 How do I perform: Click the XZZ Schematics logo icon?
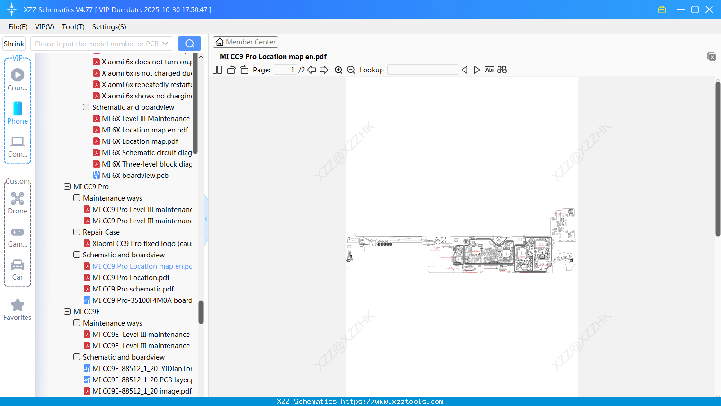(12, 9)
